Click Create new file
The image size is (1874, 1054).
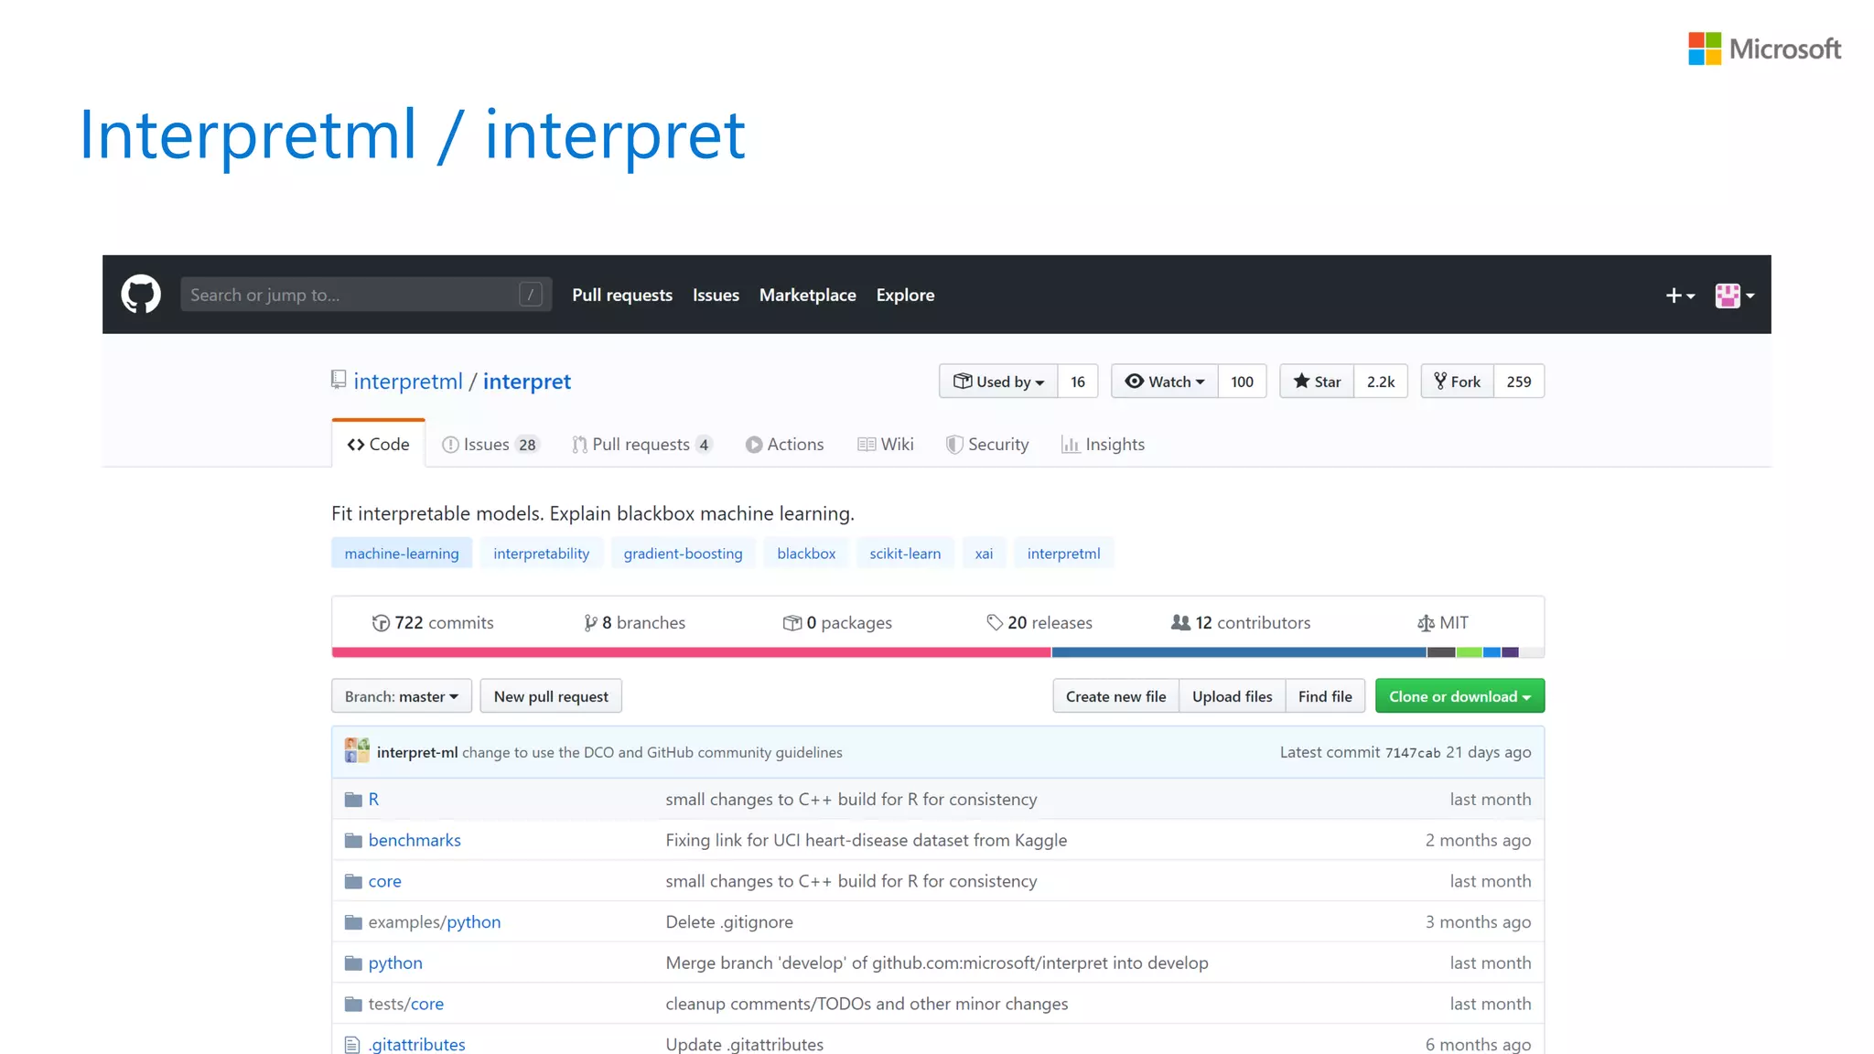coord(1116,696)
